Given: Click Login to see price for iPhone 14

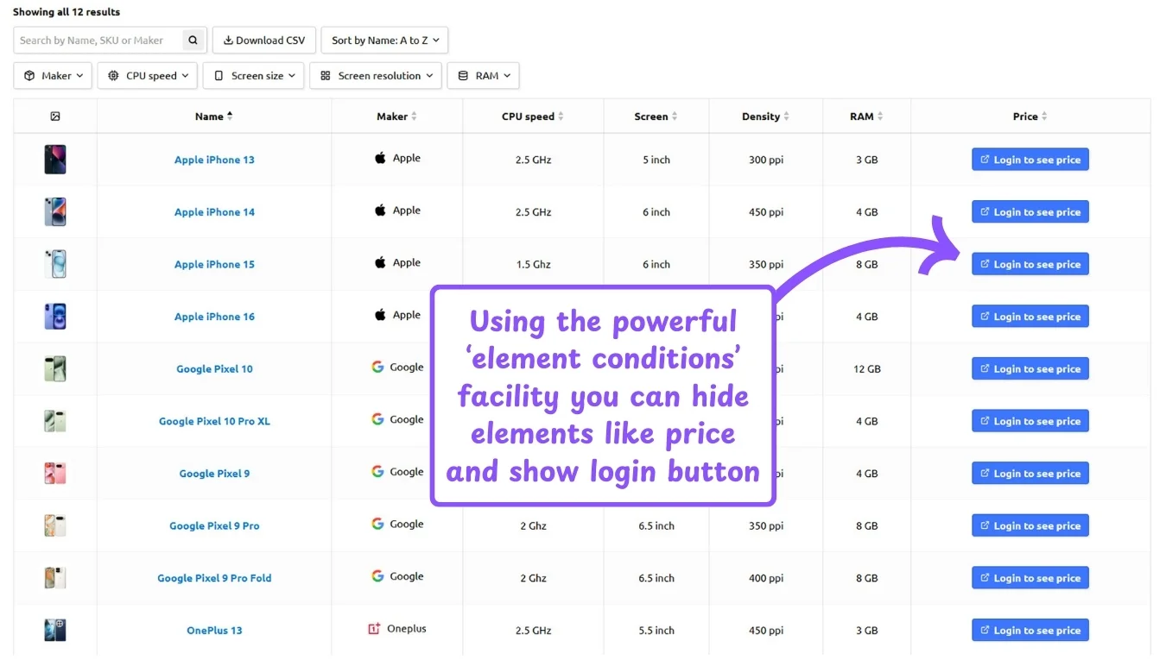Looking at the screenshot, I should pyautogui.click(x=1030, y=212).
